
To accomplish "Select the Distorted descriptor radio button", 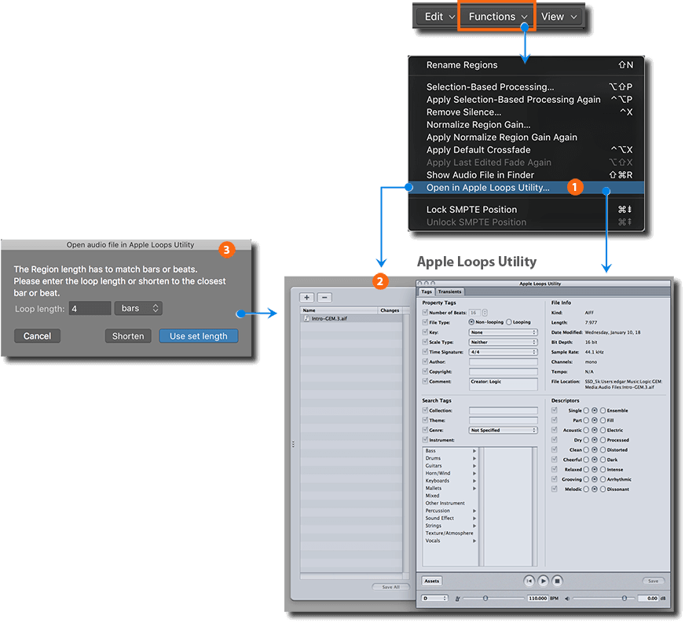I will pos(603,450).
